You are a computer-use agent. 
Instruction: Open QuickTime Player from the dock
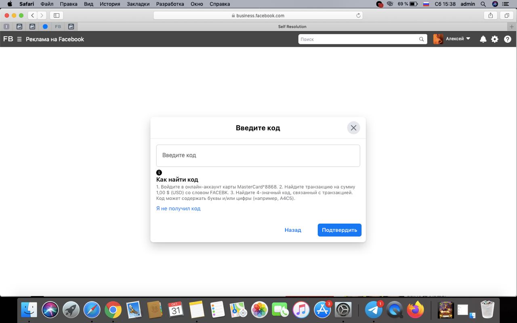[395, 310]
